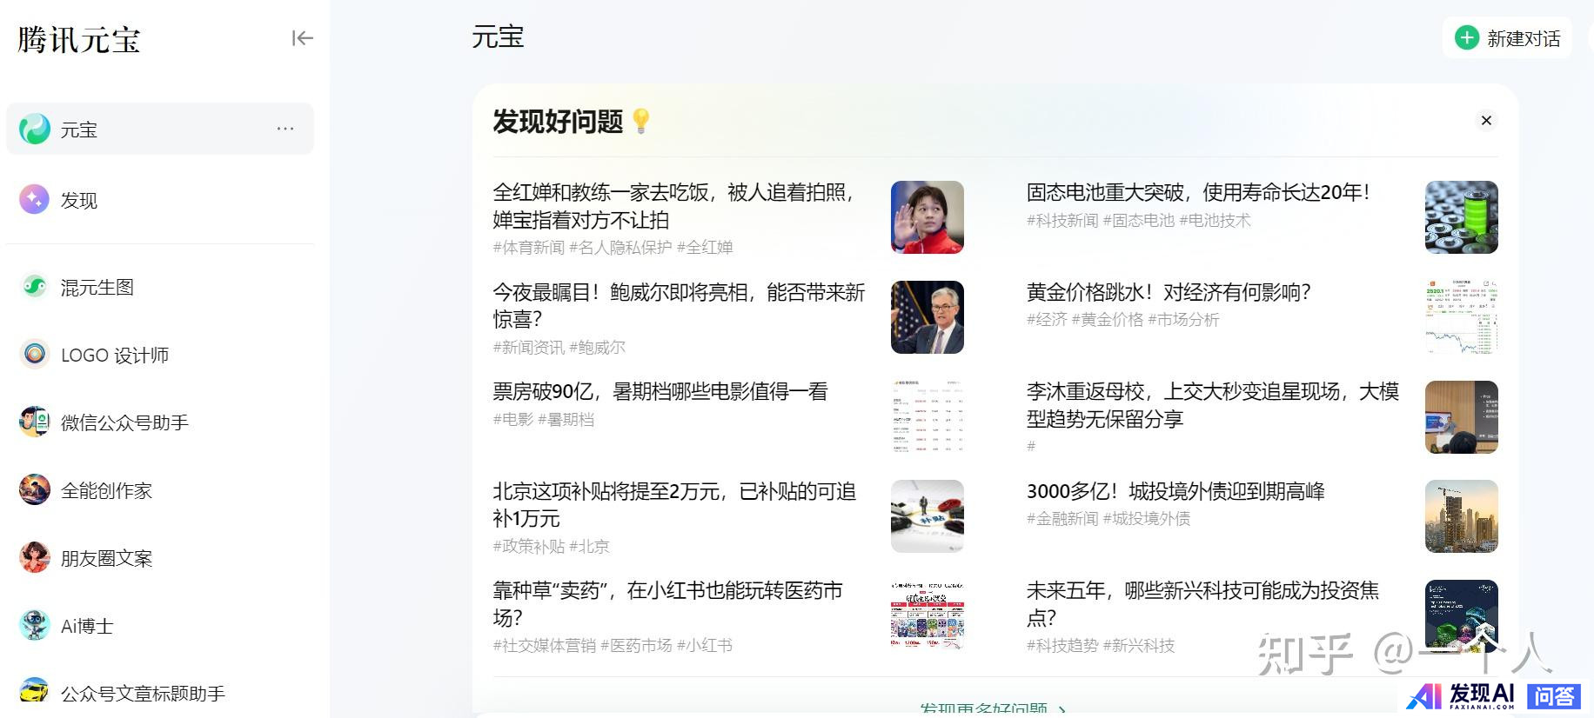Image resolution: width=1594 pixels, height=718 pixels.
Task: Open the 北京这项补贴将提至2万元 question
Action: [675, 504]
